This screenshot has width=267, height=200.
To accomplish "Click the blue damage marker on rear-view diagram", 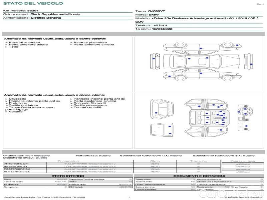I will pos(251,64).
